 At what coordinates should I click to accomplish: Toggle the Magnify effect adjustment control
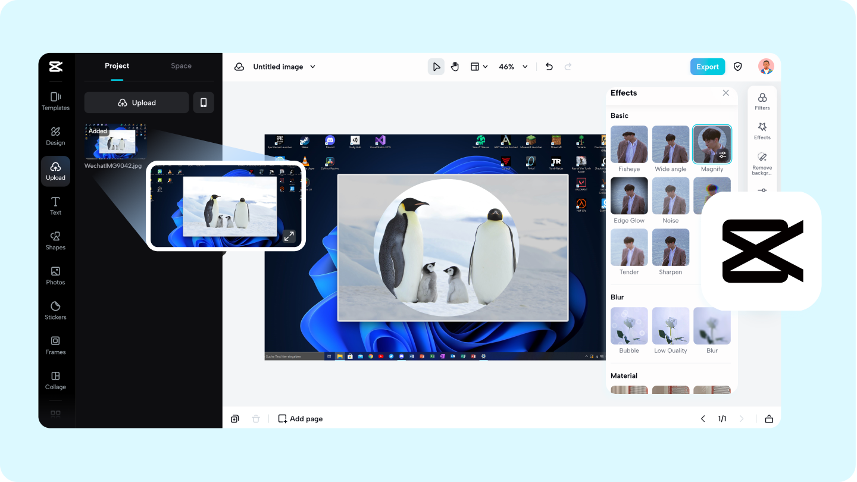tap(723, 154)
